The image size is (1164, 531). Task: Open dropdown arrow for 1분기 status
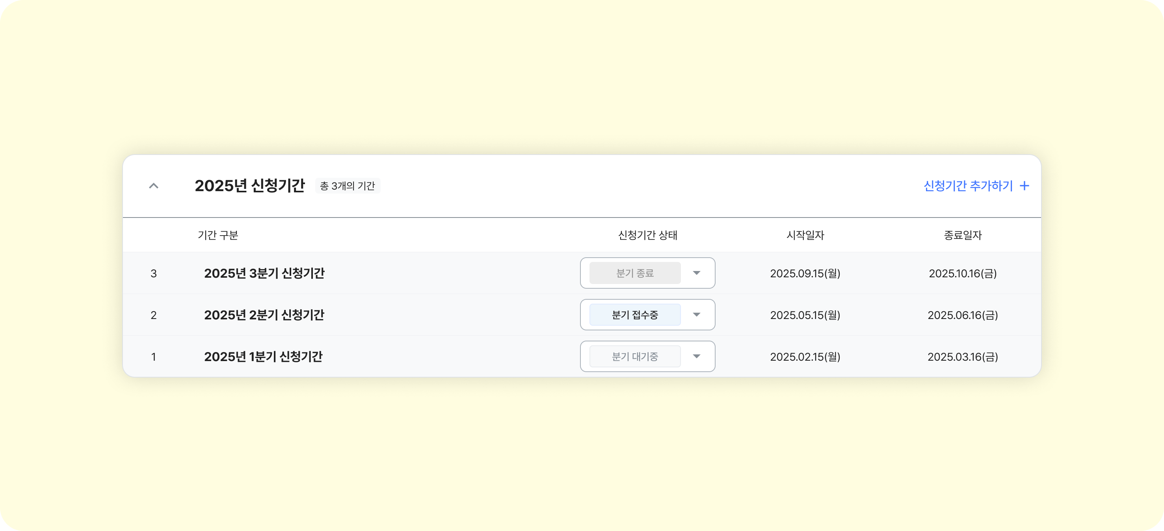(696, 356)
